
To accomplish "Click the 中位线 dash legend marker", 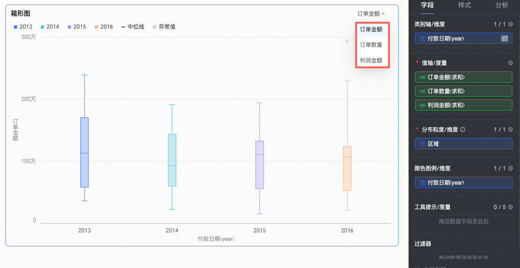I will (x=123, y=27).
